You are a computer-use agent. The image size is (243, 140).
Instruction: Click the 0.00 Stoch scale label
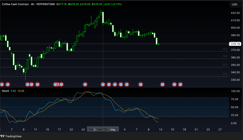pos(234,123)
